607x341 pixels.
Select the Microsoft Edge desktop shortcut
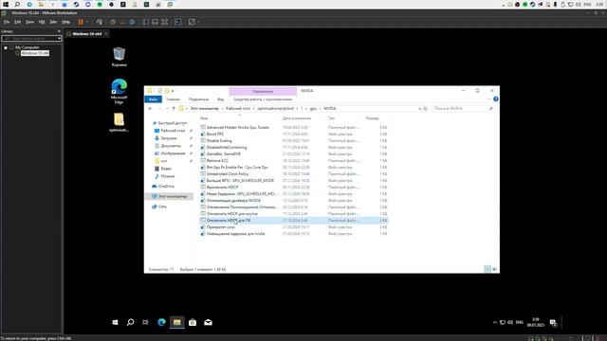119,91
